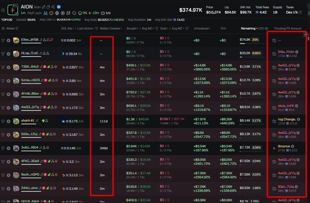Open wallet HLnp...TLcC

30,53
